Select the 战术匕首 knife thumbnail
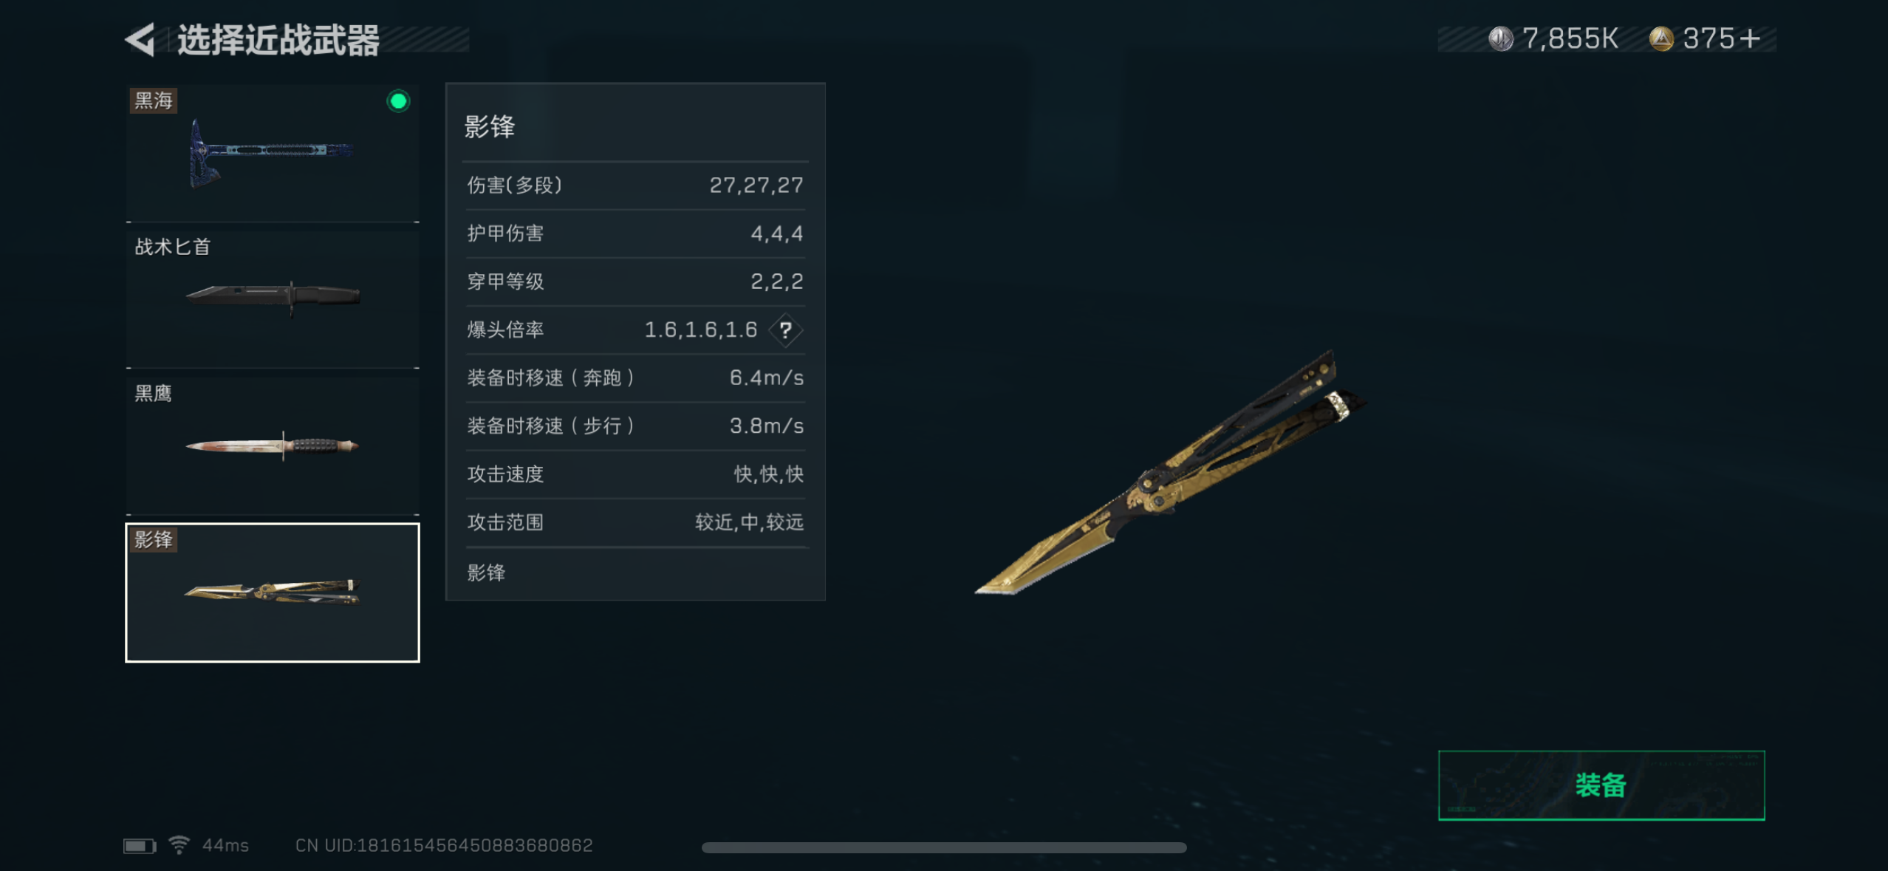This screenshot has width=1888, height=871. 273,299
